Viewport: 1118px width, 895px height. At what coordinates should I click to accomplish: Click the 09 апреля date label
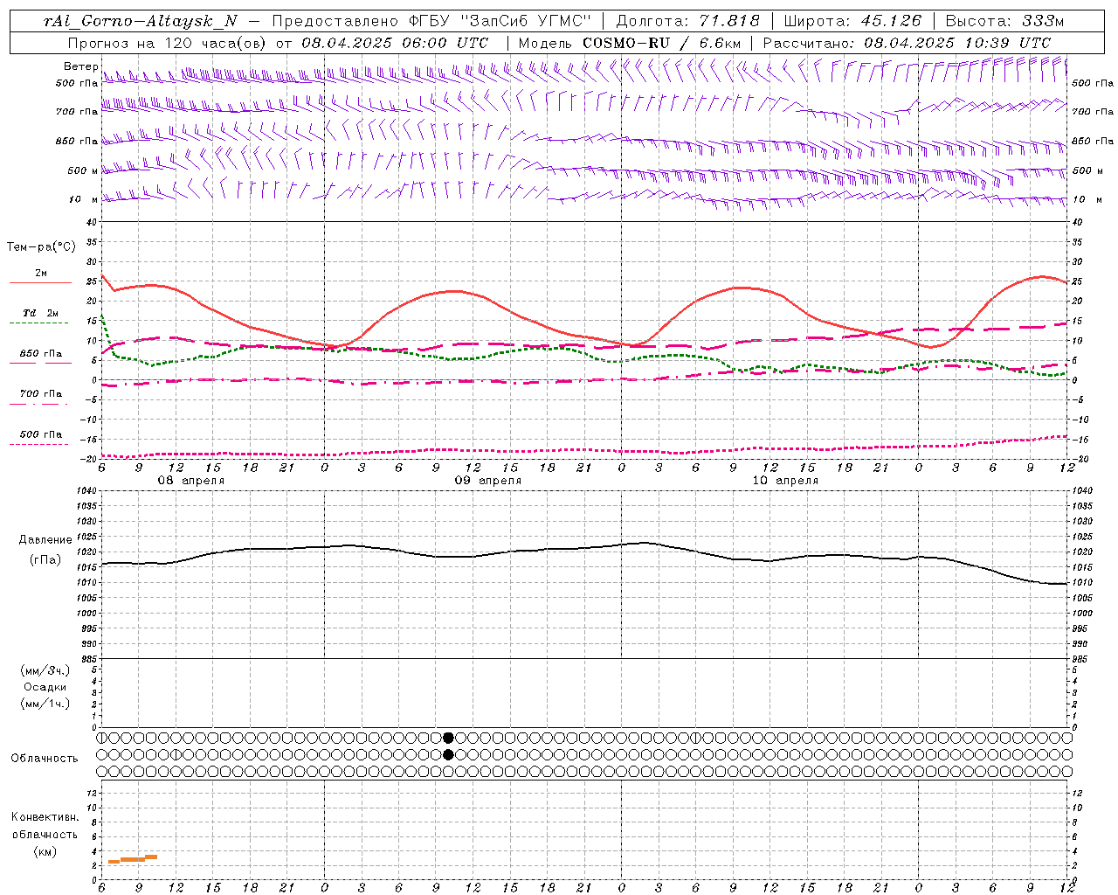click(487, 481)
